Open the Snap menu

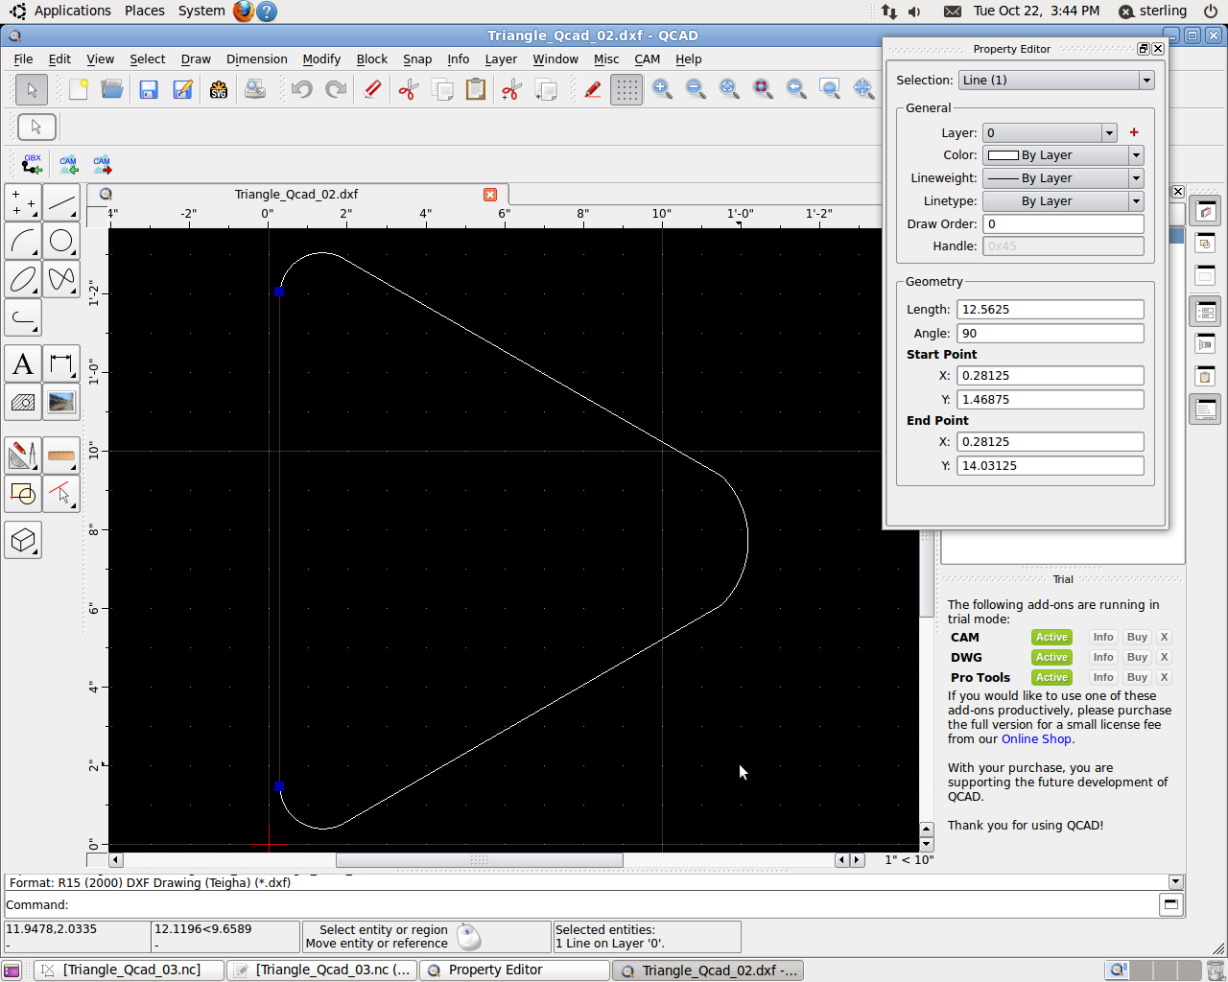[x=416, y=58]
